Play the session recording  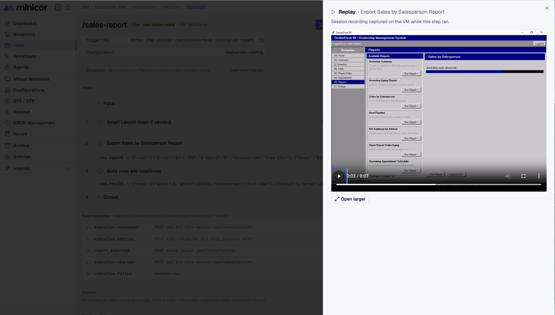point(339,176)
